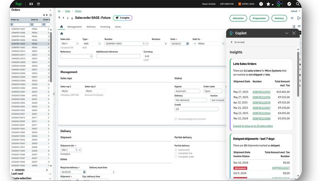
Task: Open the Sage Copilot icon in header
Action: (x=280, y=4)
